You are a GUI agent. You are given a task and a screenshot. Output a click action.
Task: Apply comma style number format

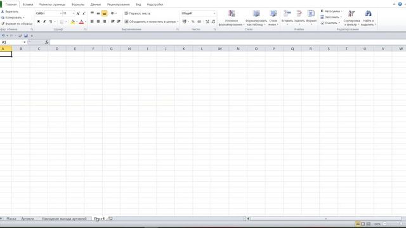pos(199,22)
